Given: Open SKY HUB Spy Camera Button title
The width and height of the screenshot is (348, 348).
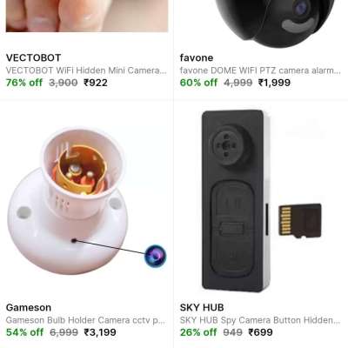Looking at the screenshot, I should 260,320.
